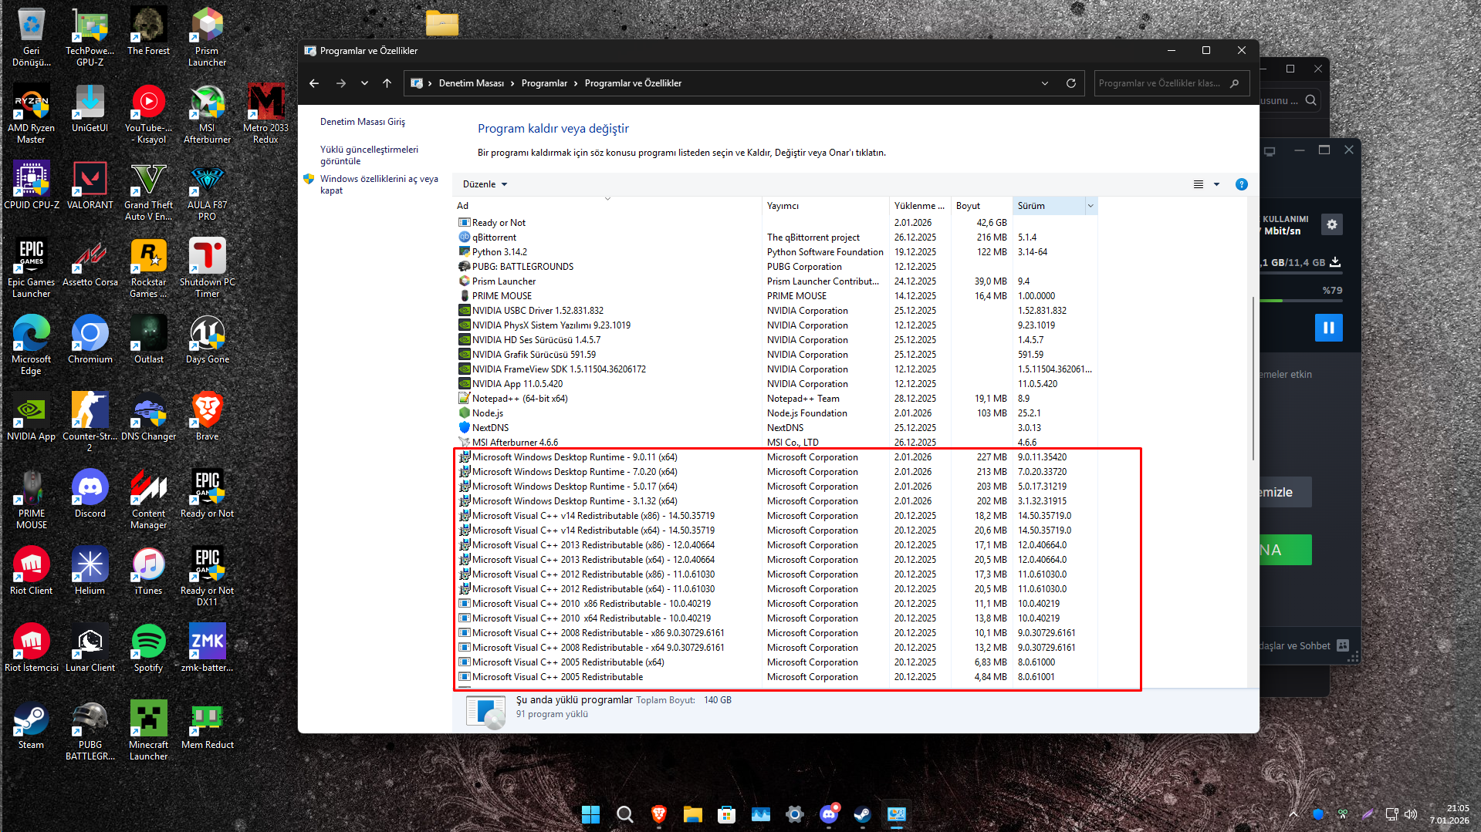Open taskbar Search magnifier
Image resolution: width=1481 pixels, height=832 pixels.
624,814
